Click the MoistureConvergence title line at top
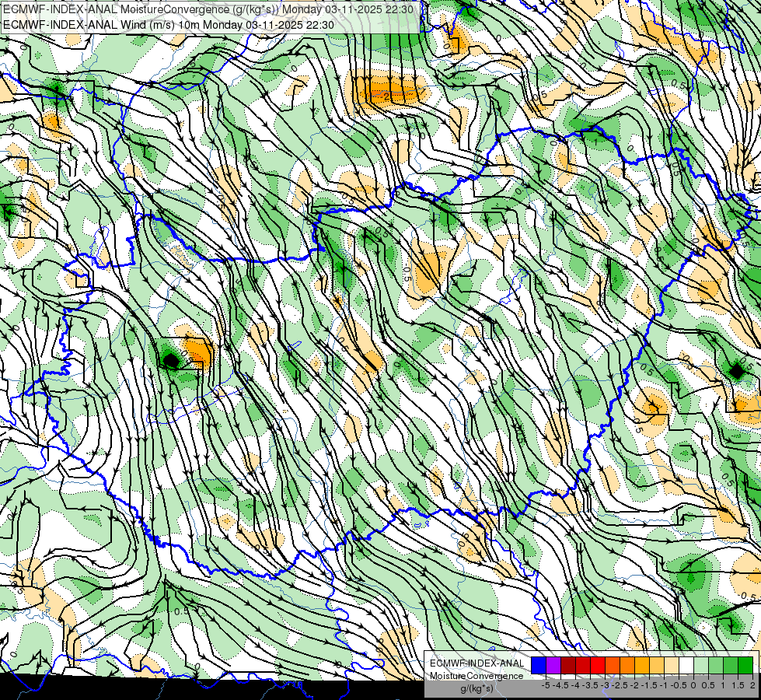 point(208,9)
